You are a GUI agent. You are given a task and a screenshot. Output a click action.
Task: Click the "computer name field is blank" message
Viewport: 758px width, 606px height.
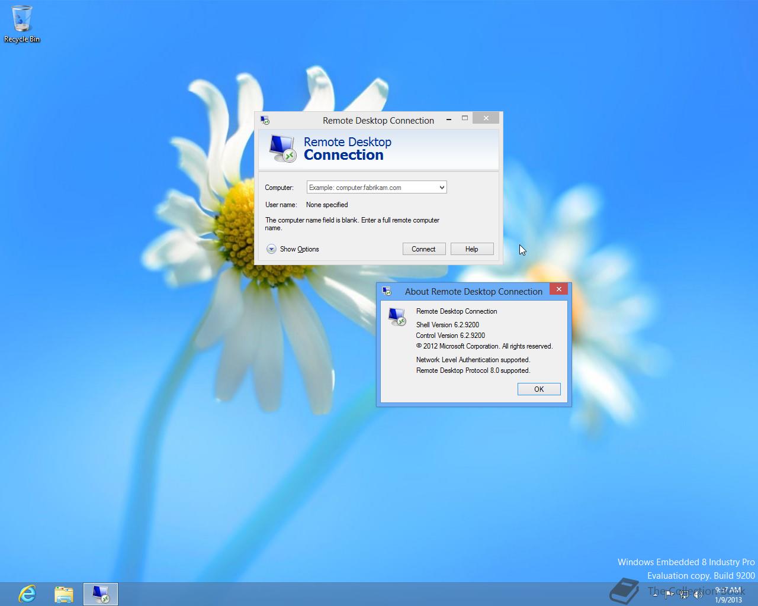(x=352, y=224)
